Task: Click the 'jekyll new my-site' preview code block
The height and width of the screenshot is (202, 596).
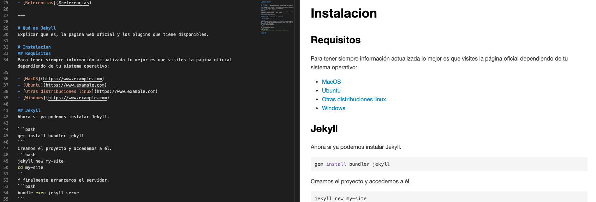Action: point(449,197)
